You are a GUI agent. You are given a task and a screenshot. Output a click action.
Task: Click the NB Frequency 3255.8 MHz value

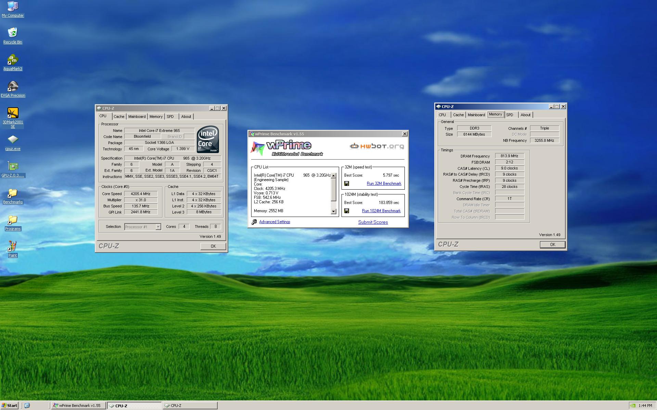(x=544, y=140)
